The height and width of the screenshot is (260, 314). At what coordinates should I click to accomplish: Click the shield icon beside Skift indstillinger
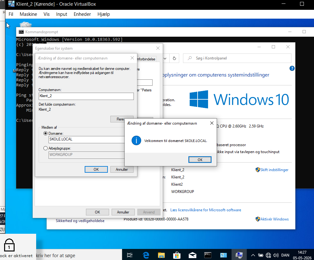(258, 170)
